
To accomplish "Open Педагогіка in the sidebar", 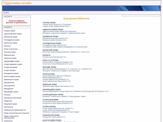I will 8,101.
